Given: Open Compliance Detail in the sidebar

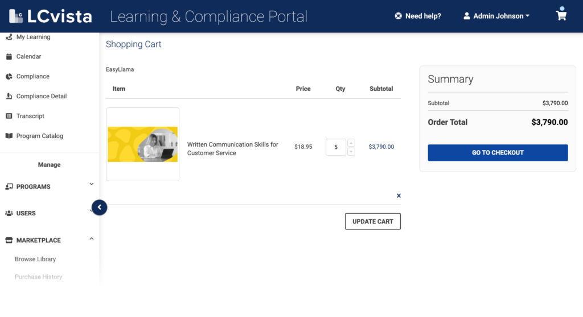Looking at the screenshot, I should (41, 97).
